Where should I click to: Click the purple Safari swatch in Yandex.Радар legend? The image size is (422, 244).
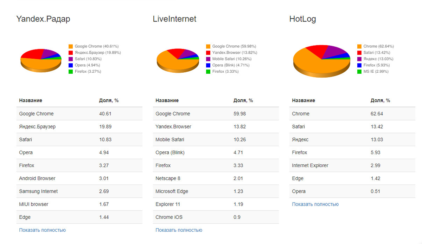[x=71, y=59]
